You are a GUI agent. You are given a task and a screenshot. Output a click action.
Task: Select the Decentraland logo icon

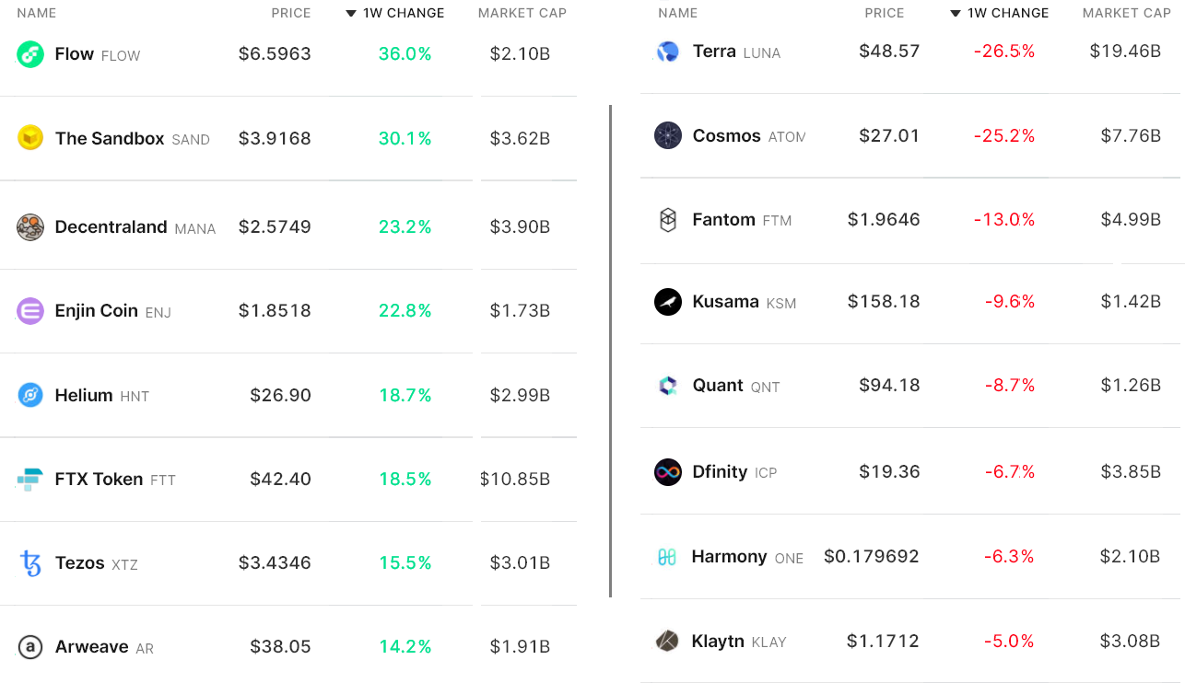point(30,227)
